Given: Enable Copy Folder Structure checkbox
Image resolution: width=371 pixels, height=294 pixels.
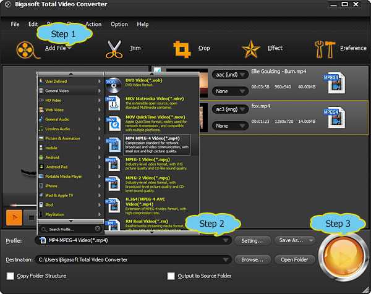Looking at the screenshot, I should pos(10,276).
